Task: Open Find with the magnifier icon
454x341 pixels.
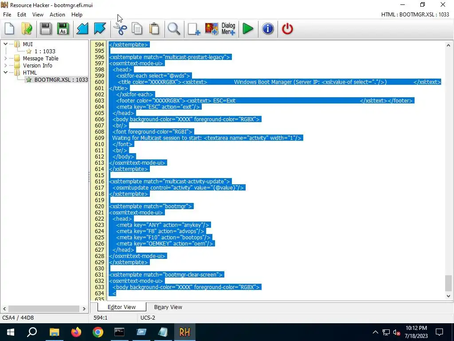Action: (174, 29)
